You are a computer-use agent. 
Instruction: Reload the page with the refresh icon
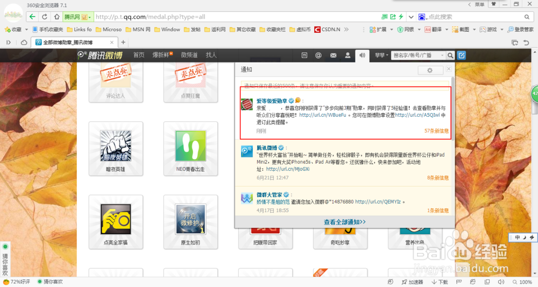(45, 17)
